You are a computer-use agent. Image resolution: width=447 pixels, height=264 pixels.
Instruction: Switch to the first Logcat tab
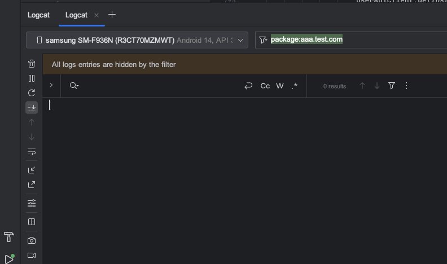pyautogui.click(x=38, y=15)
